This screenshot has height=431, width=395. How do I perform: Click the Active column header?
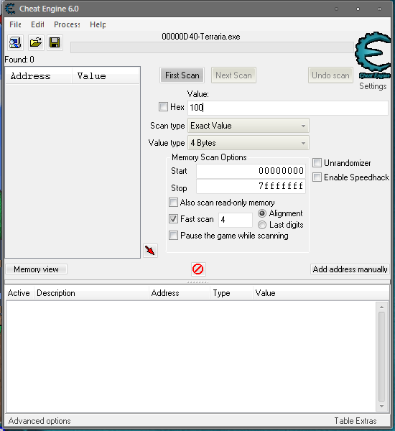click(x=19, y=293)
